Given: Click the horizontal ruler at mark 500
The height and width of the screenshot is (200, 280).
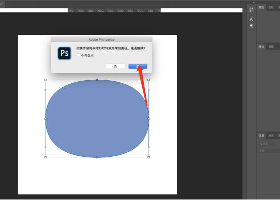Looking at the screenshot, I should pos(121,11).
